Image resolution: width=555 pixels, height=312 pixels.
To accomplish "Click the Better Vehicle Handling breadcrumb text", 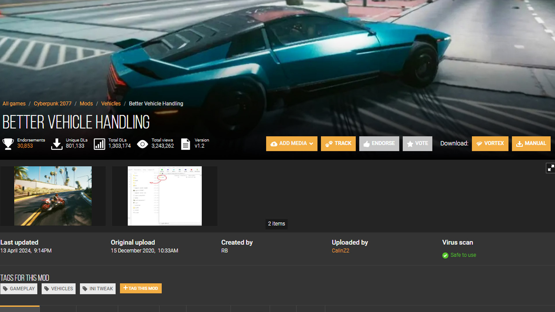I will coord(156,104).
